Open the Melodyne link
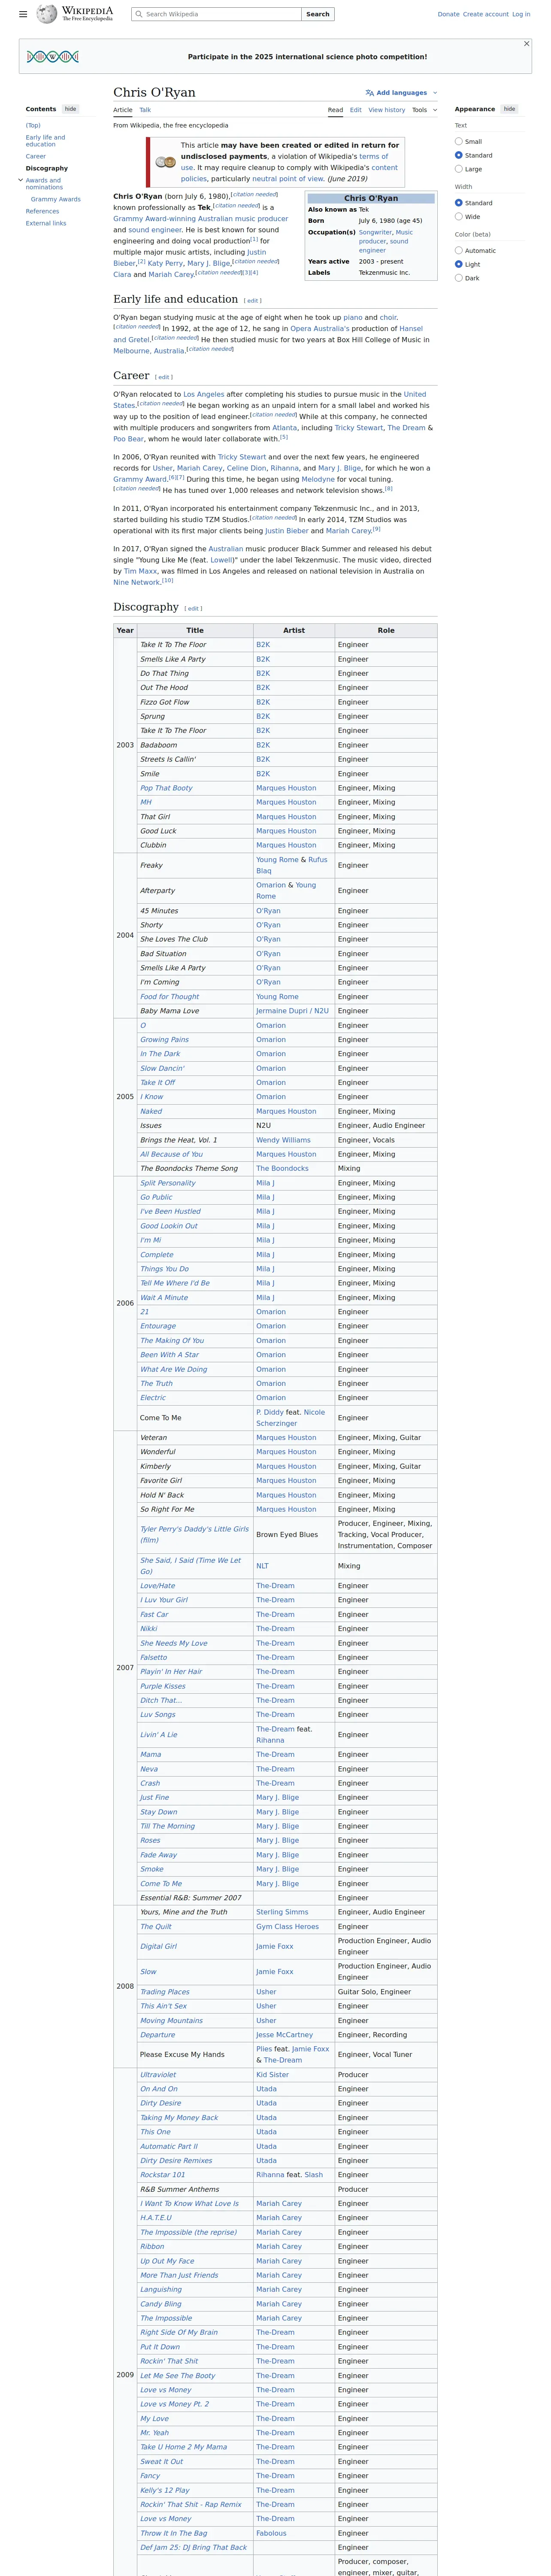Image resolution: width=551 pixels, height=2576 pixels. (318, 479)
